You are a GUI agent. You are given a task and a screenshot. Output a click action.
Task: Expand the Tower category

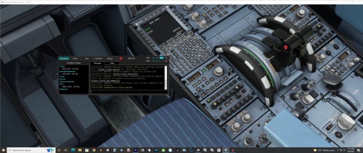coord(62,76)
